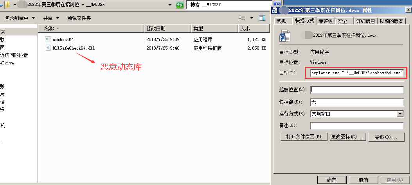Select 近访问的位置 in the navigation pane

pos(14,55)
